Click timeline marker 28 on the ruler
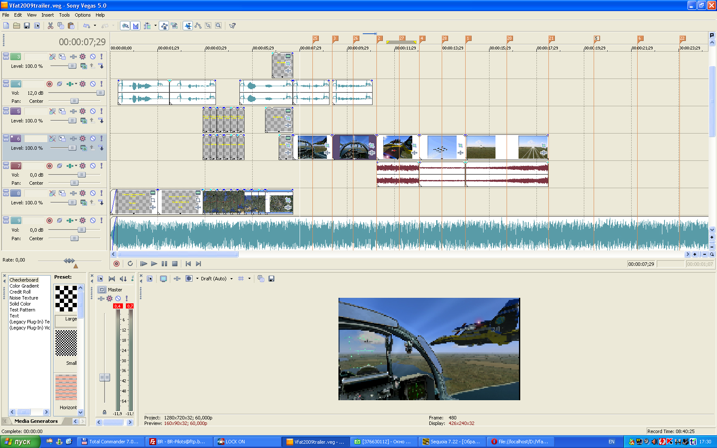The image size is (717, 448). click(445, 38)
